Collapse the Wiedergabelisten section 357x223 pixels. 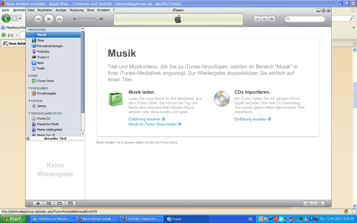[29, 113]
